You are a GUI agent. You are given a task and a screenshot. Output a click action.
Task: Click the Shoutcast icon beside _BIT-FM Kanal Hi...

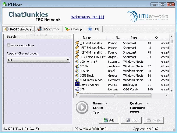click(77, 48)
